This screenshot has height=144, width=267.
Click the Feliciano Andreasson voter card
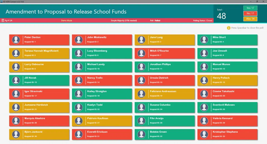click(x=165, y=94)
